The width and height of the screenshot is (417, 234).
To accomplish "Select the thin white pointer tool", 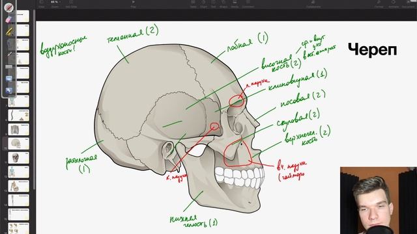I will [x=9, y=55].
